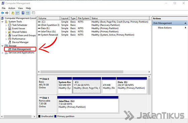Select the Data (E:) partition block
The image size is (188, 123).
point(132,85)
